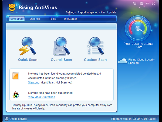Click the Custom Scan label
Image resolution: width=162 pixels, height=122 pixels.
(95, 60)
